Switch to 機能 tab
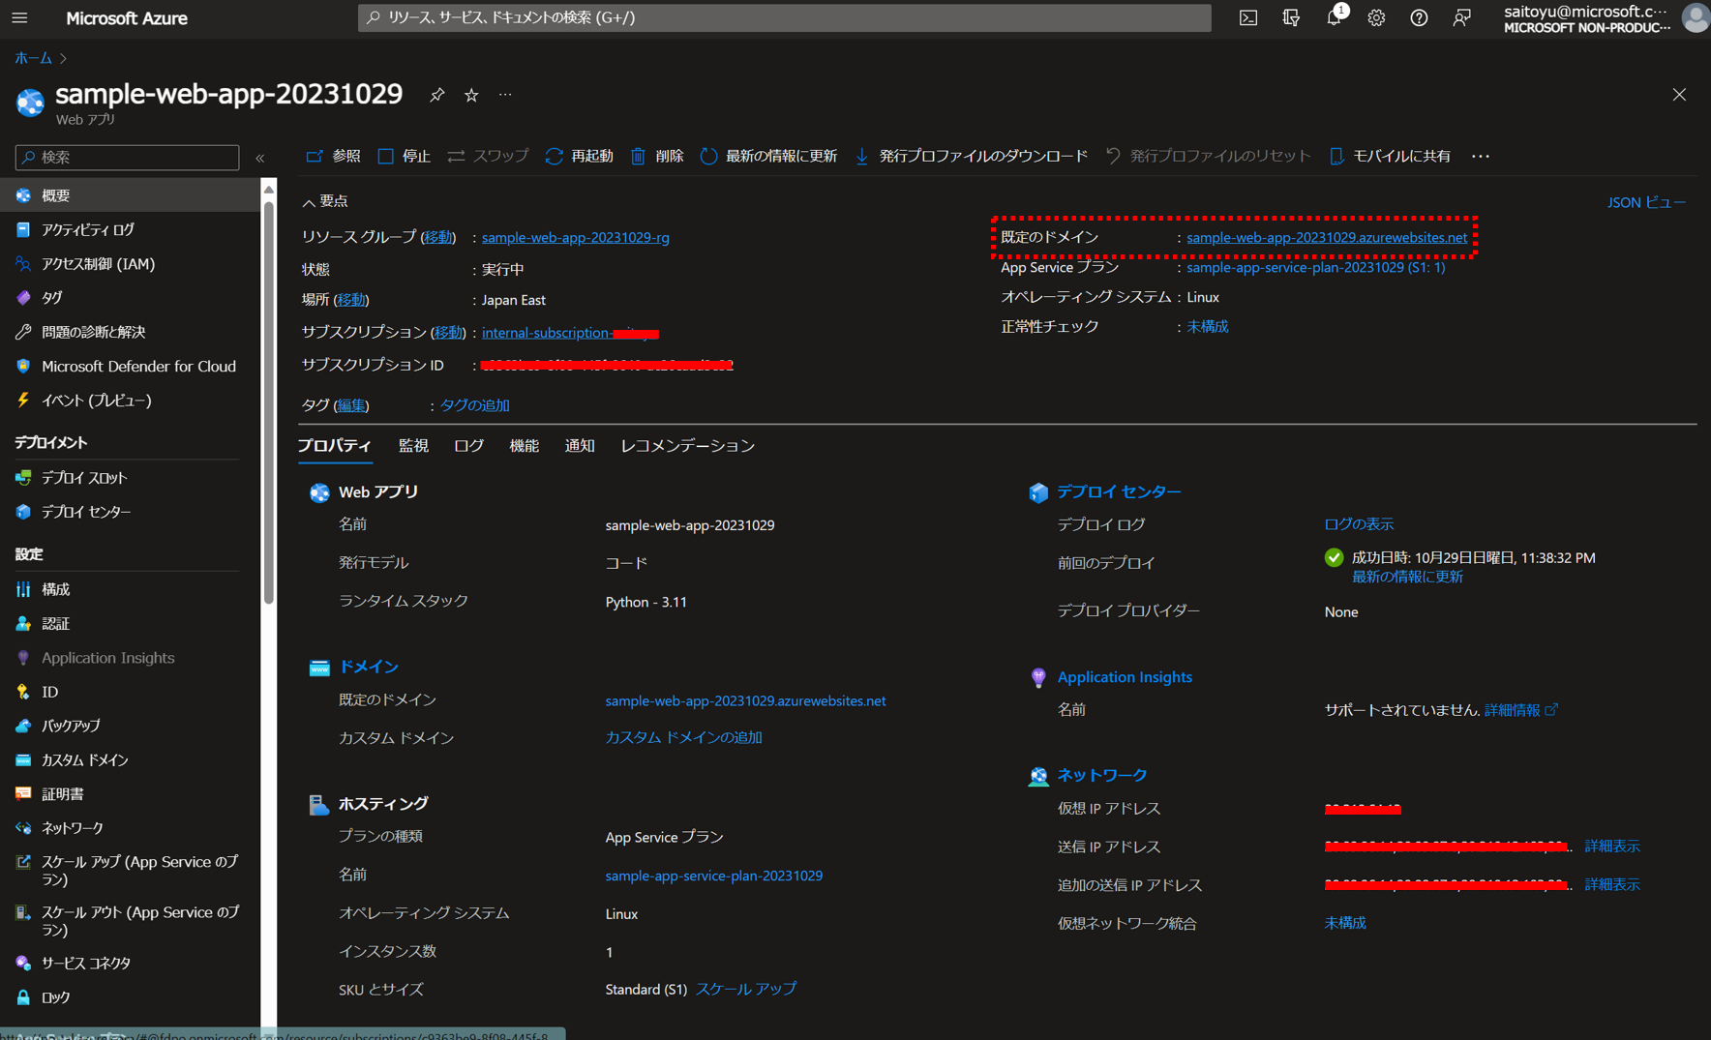1711x1040 pixels. tap(524, 446)
